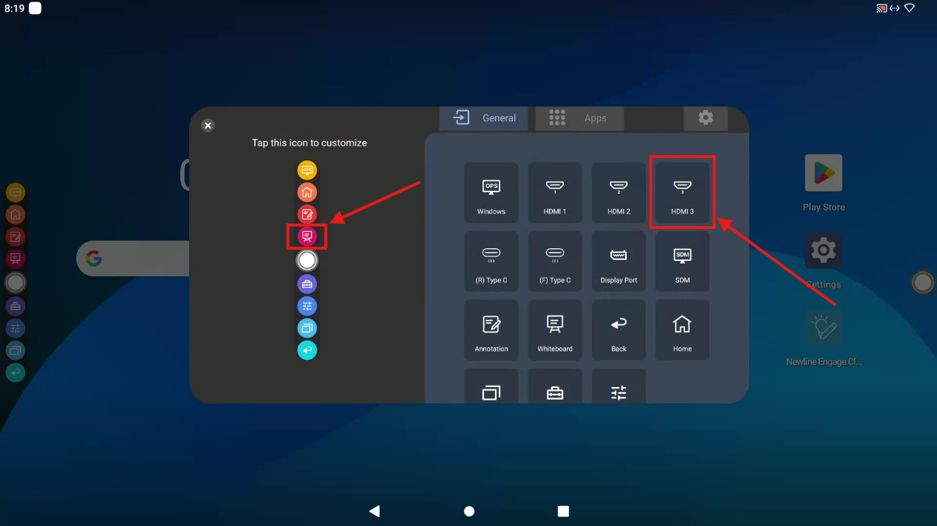Tap the red Annotation icon in customize column
937x526 pixels.
point(307,214)
